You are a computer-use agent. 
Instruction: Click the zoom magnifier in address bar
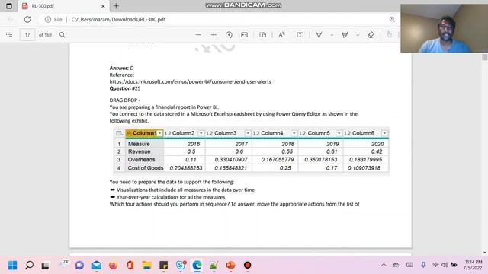pos(392,19)
